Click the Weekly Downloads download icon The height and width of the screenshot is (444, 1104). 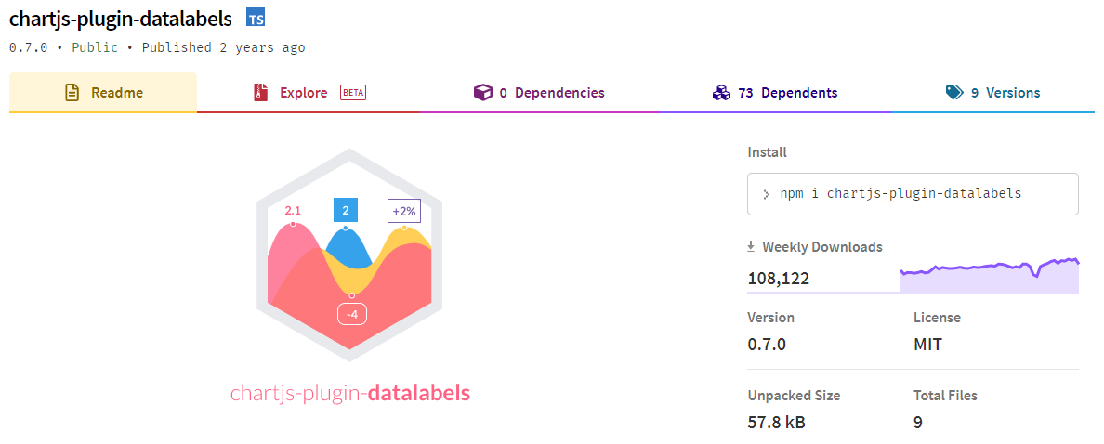[x=752, y=247]
